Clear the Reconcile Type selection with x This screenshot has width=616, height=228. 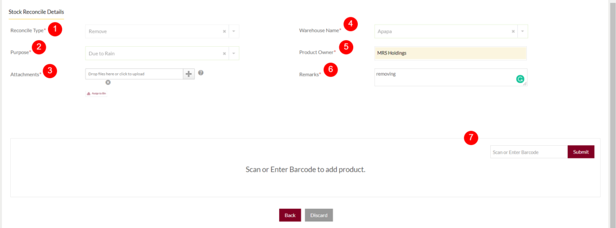click(224, 31)
